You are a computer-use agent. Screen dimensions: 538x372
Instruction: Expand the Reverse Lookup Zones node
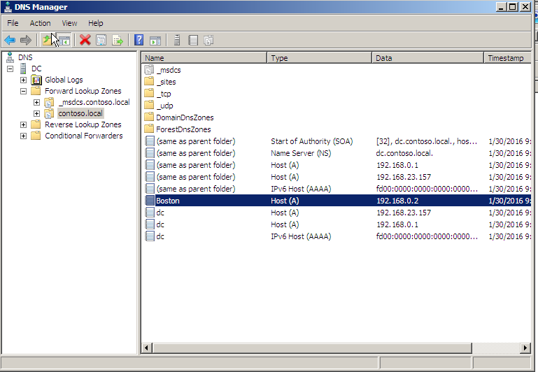(23, 124)
